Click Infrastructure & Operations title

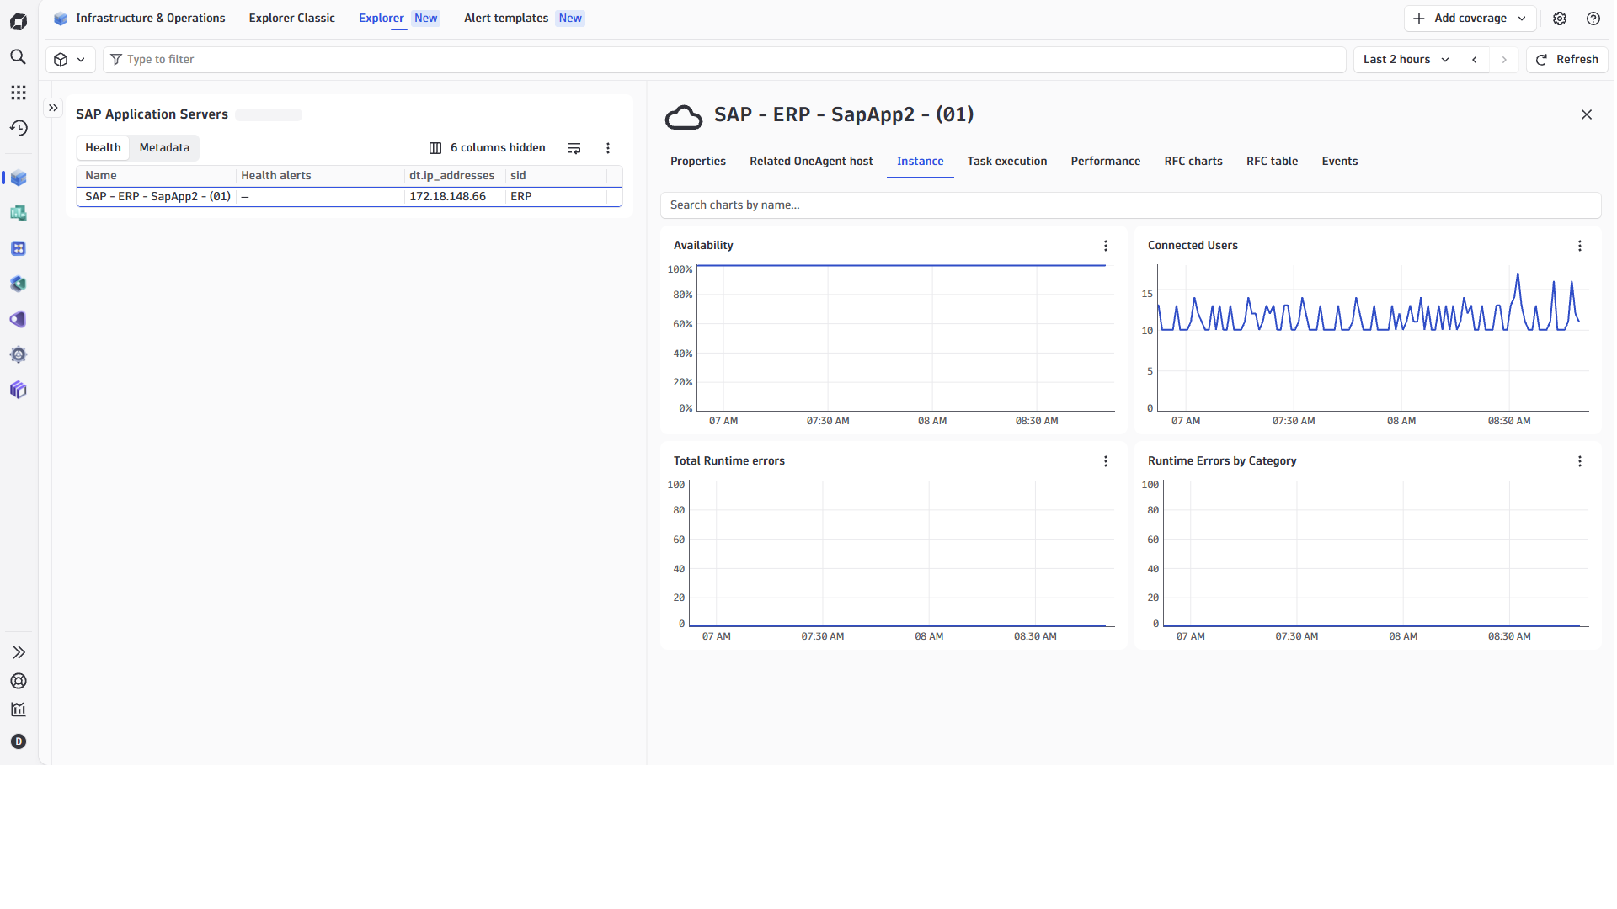click(151, 19)
